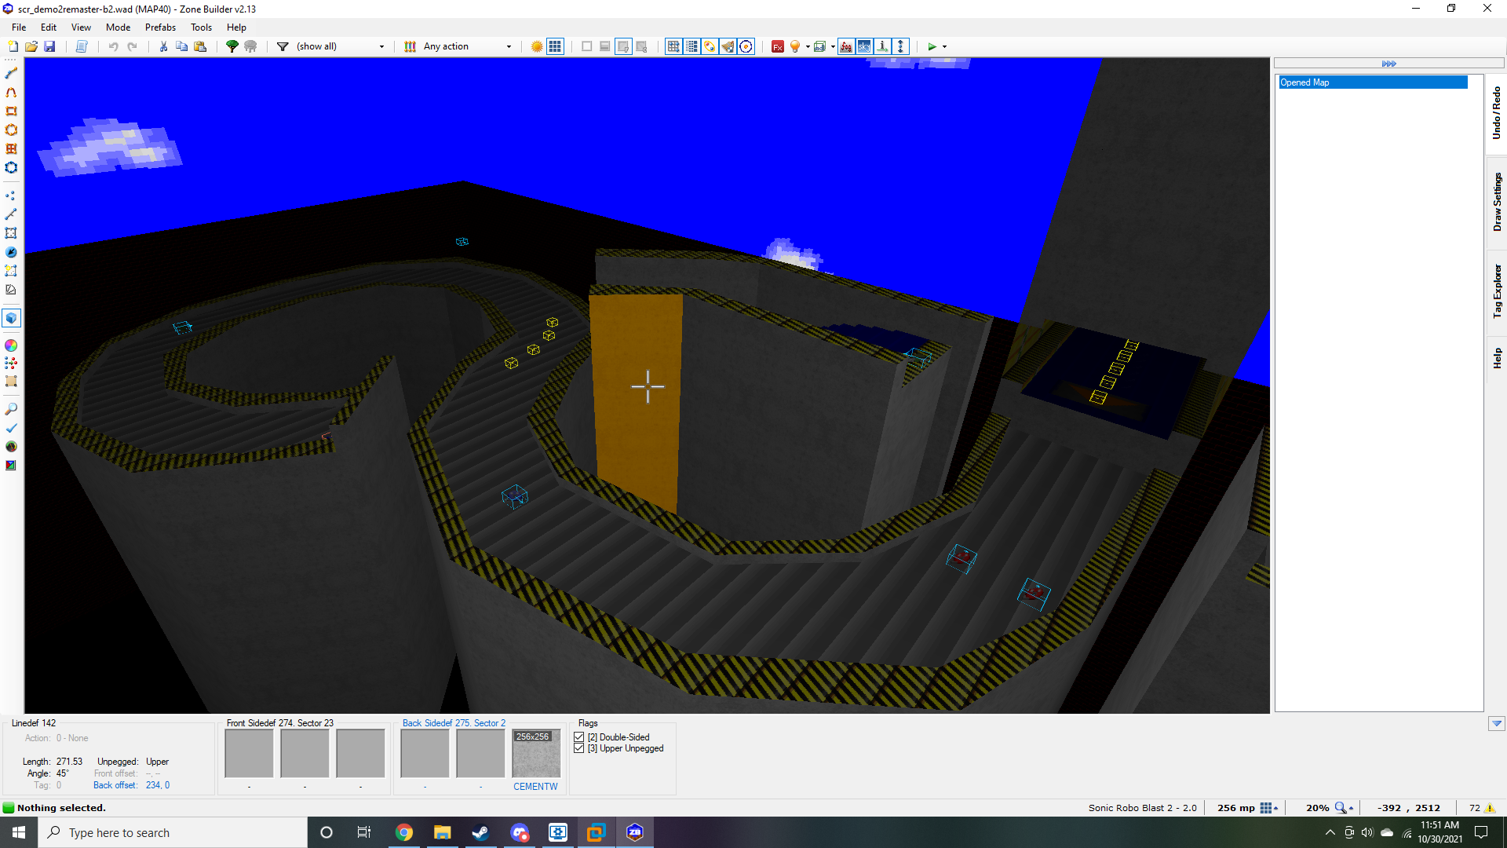
Task: Click the things filter funnel icon
Action: click(x=283, y=46)
